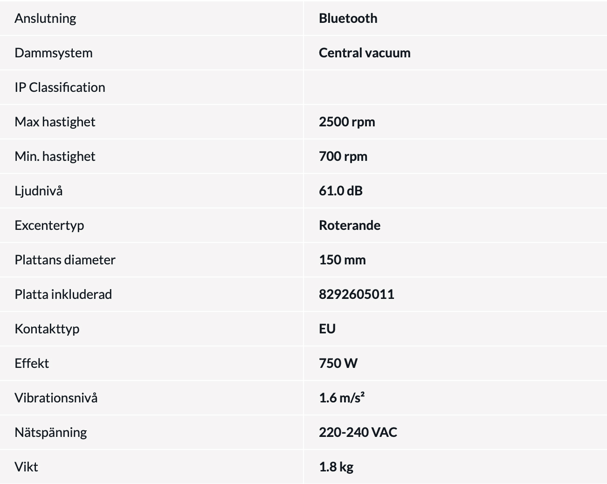This screenshot has height=484, width=607.
Task: Click the Roterande value text
Action: pyautogui.click(x=350, y=225)
